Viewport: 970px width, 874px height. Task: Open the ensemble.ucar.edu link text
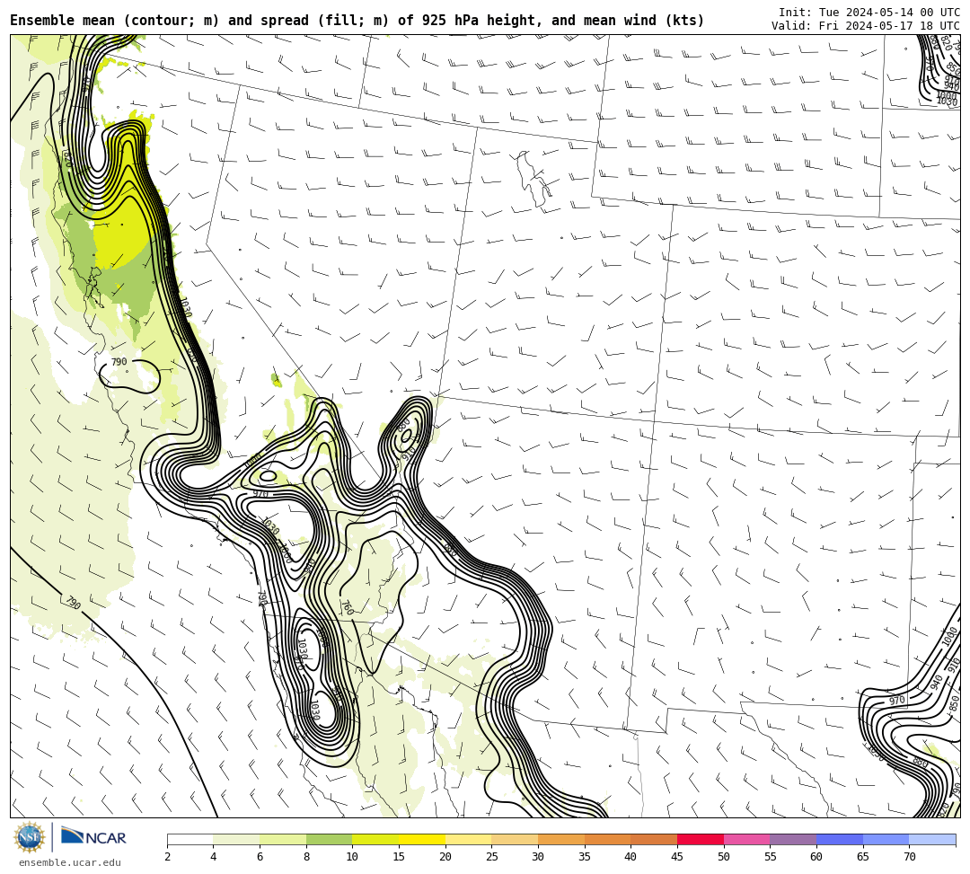pos(70,862)
